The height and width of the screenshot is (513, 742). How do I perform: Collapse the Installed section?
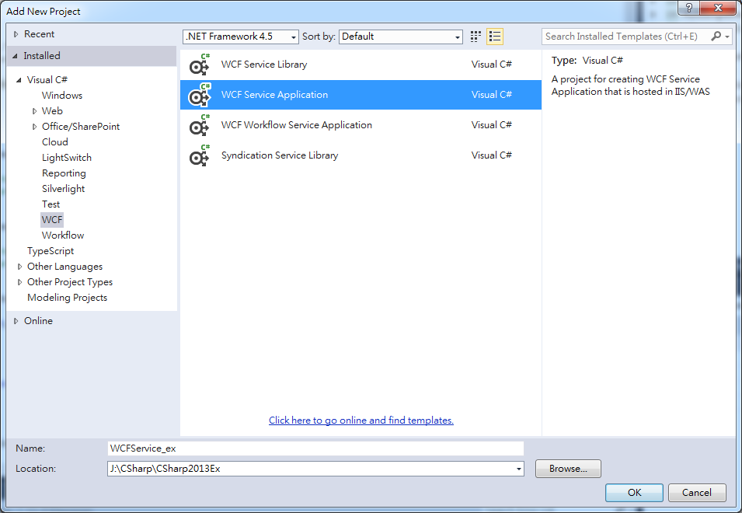tap(15, 56)
